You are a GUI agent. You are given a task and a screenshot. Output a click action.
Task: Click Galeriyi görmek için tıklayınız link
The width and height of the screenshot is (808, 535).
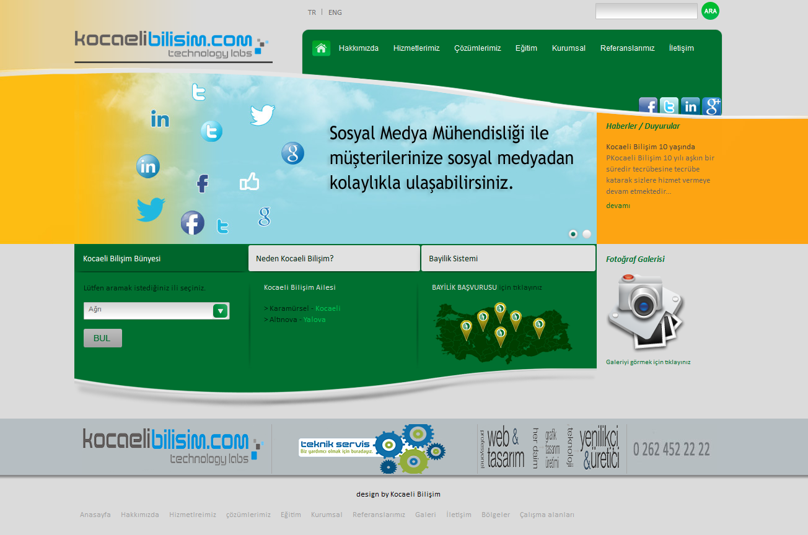coord(648,362)
